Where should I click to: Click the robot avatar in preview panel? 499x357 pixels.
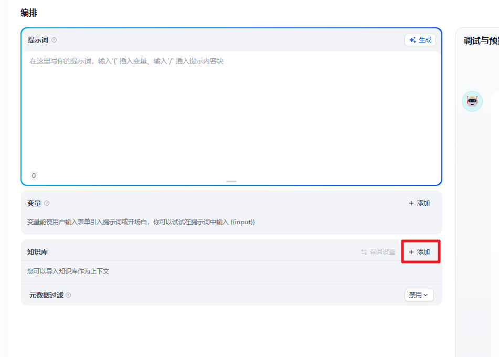coord(472,101)
